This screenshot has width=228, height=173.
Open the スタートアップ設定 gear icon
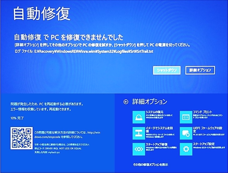point(186,149)
